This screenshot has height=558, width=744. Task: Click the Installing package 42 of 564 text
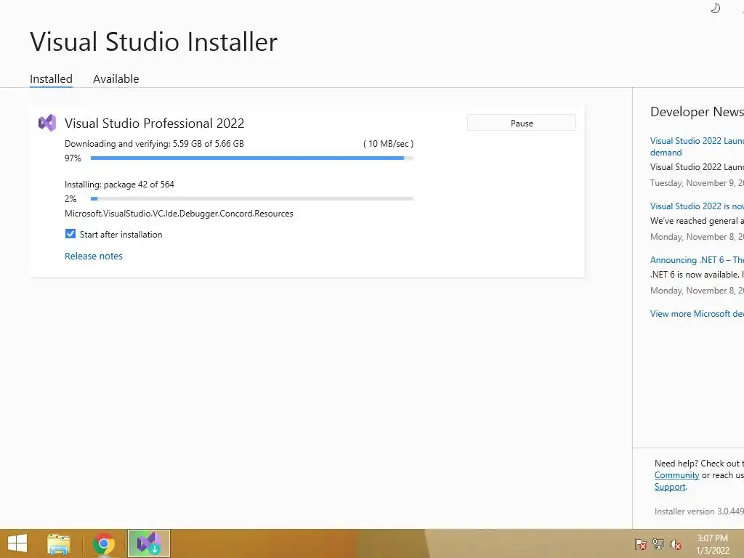pos(119,184)
